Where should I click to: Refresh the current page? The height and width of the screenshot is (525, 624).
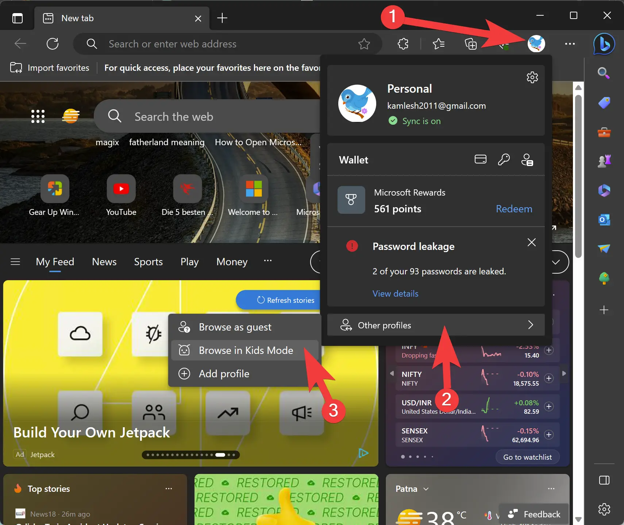[x=53, y=44]
